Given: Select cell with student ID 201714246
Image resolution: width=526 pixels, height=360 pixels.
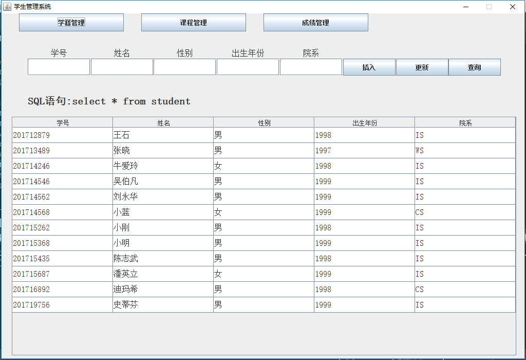Looking at the screenshot, I should [x=62, y=166].
